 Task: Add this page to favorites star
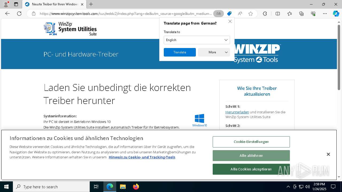pos(251,14)
